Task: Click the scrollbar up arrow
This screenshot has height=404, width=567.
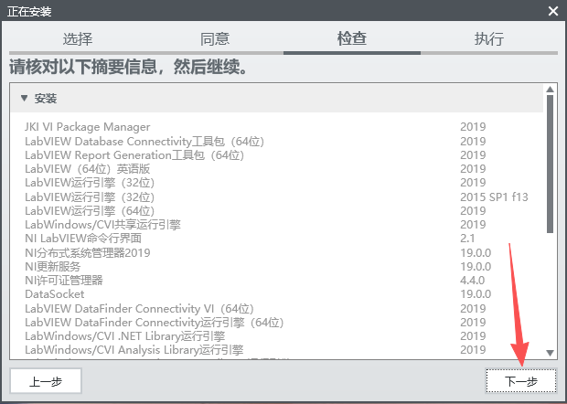Action: [x=550, y=90]
